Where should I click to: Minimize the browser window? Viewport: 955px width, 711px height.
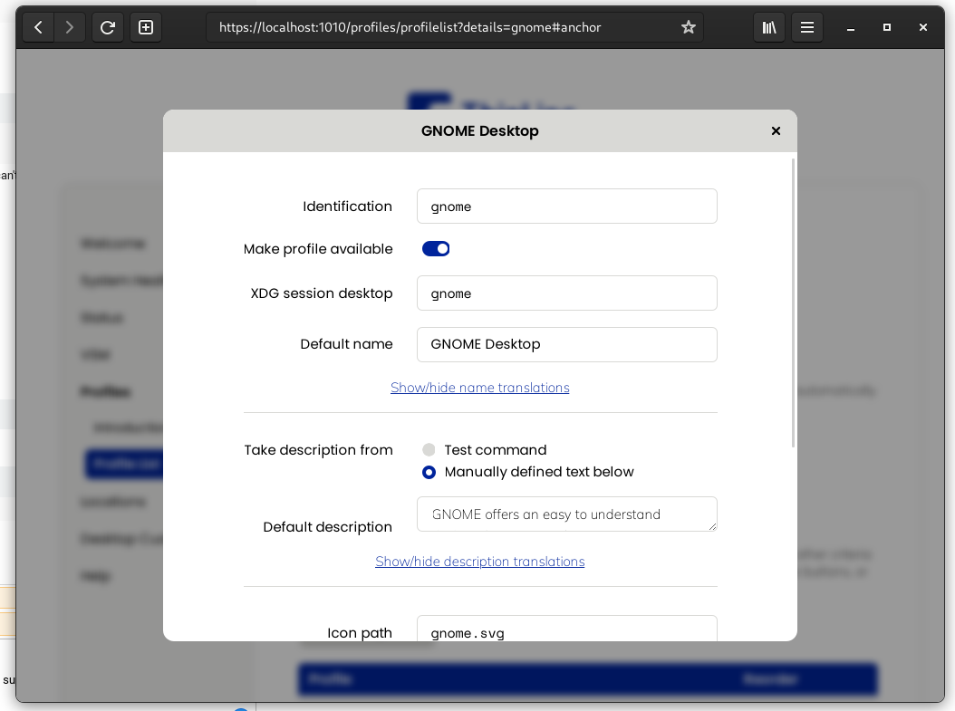[851, 27]
